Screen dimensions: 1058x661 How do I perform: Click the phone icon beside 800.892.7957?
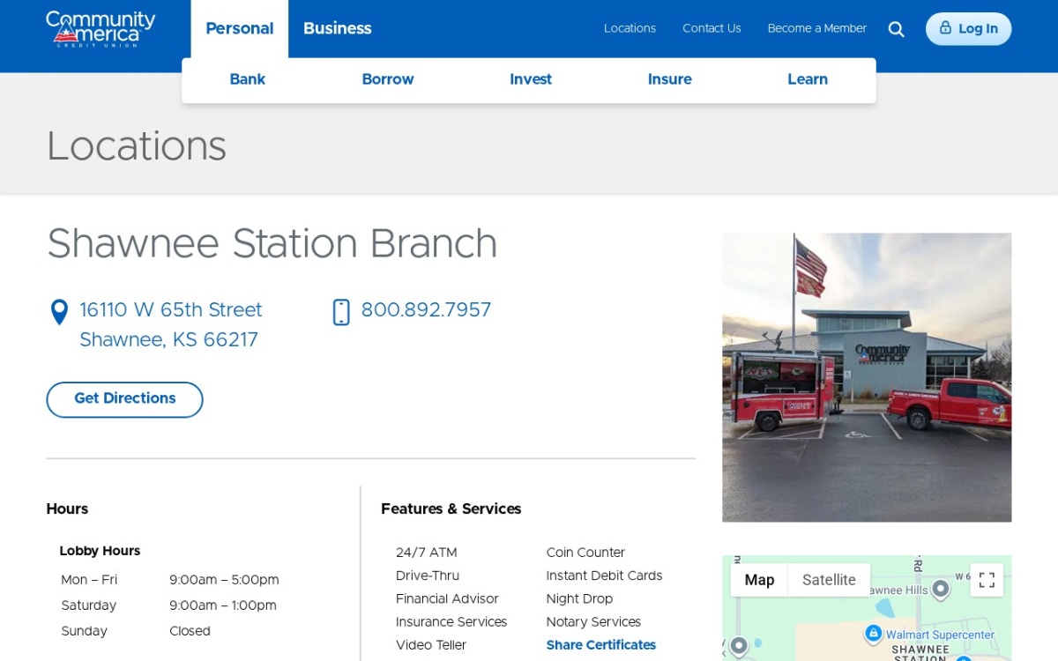[341, 312]
